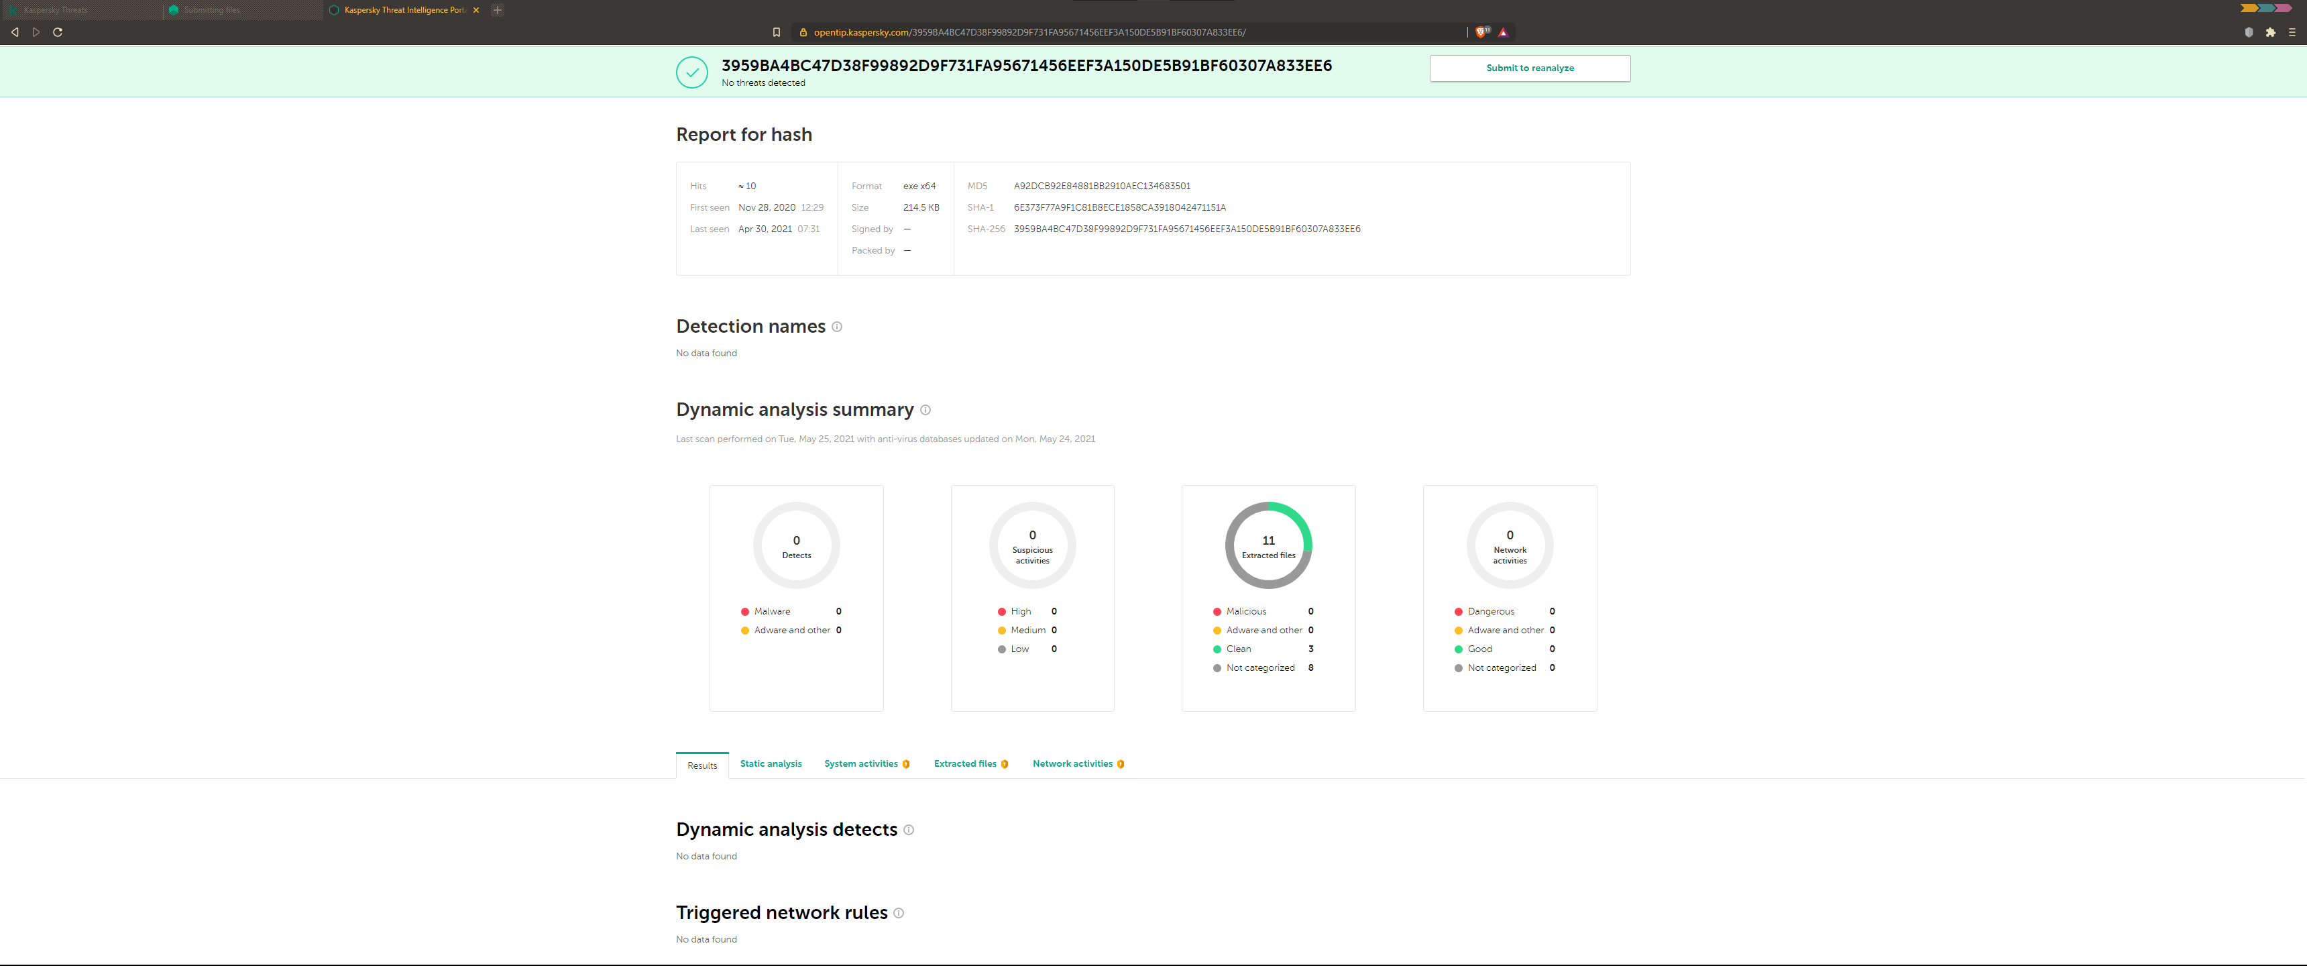
Task: Switch to the Submitting files browser tab
Action: tap(212, 10)
